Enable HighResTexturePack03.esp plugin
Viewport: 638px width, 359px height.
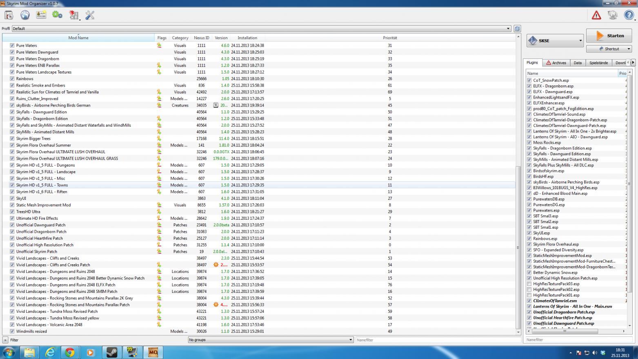pos(529,284)
